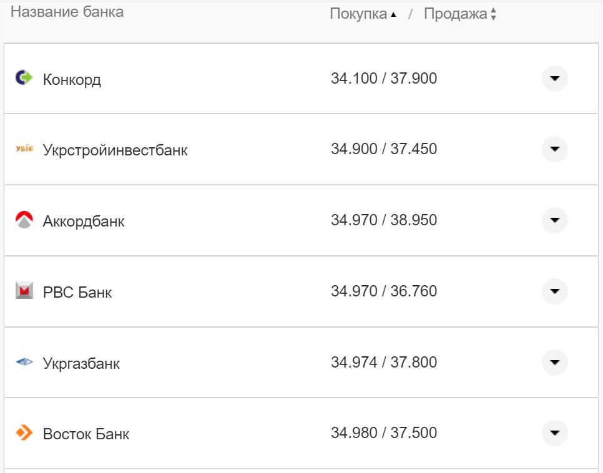The height and width of the screenshot is (473, 603).
Task: Click the Конкорд bank logo
Action: point(22,79)
